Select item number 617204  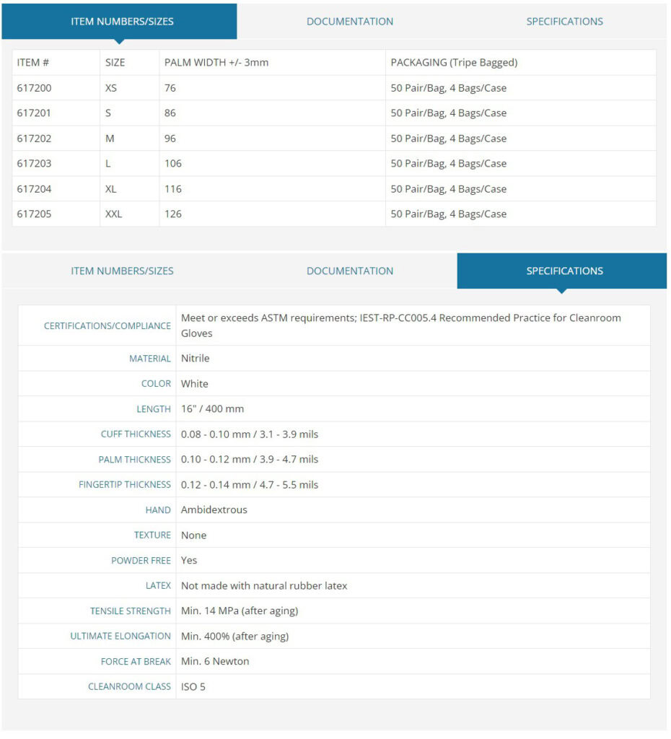(34, 189)
